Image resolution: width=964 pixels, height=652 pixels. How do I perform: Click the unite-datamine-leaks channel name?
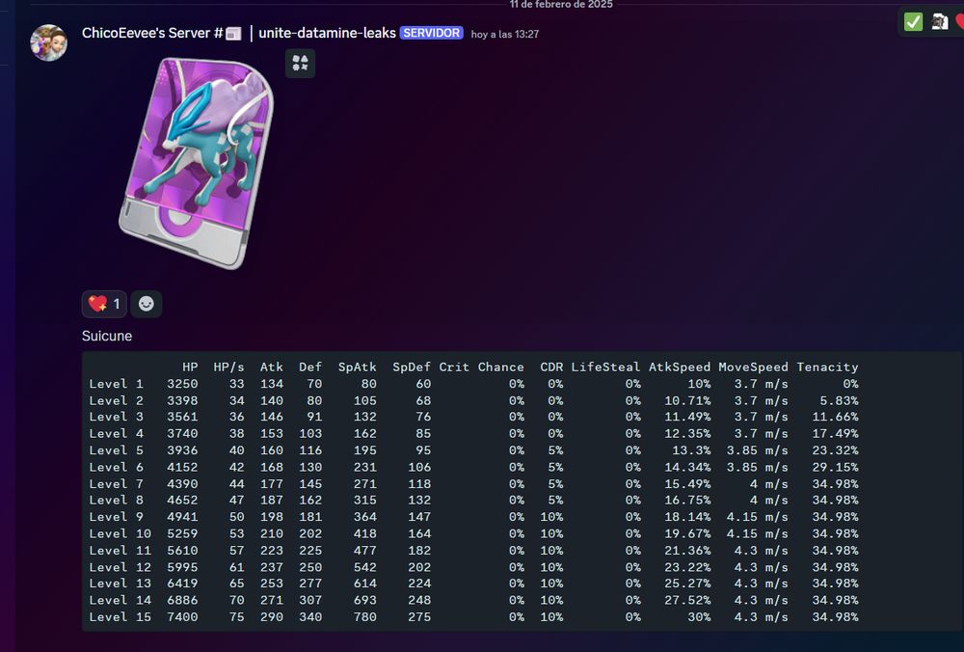coord(327,33)
